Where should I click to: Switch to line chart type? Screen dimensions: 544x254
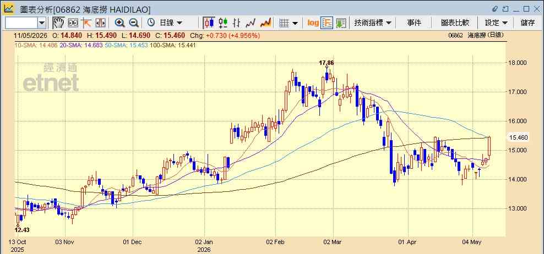[251, 23]
